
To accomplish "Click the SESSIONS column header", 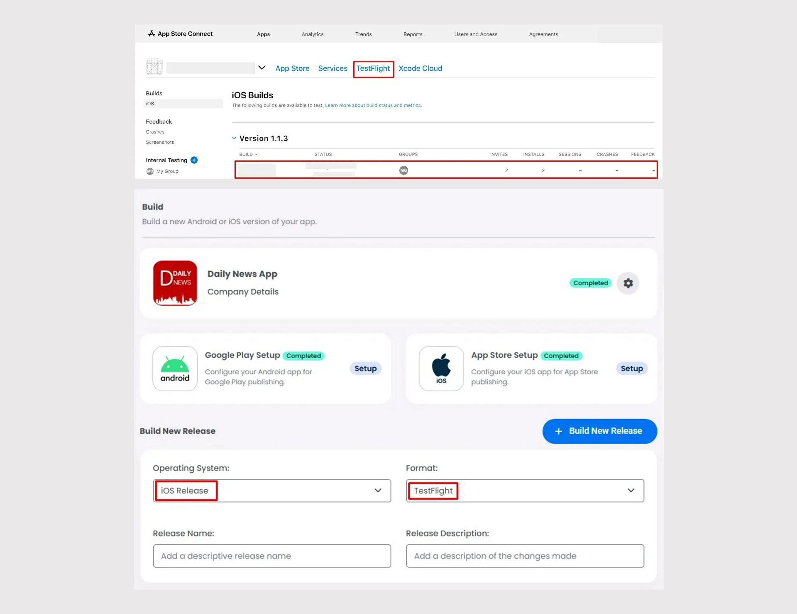I will (x=570, y=154).
